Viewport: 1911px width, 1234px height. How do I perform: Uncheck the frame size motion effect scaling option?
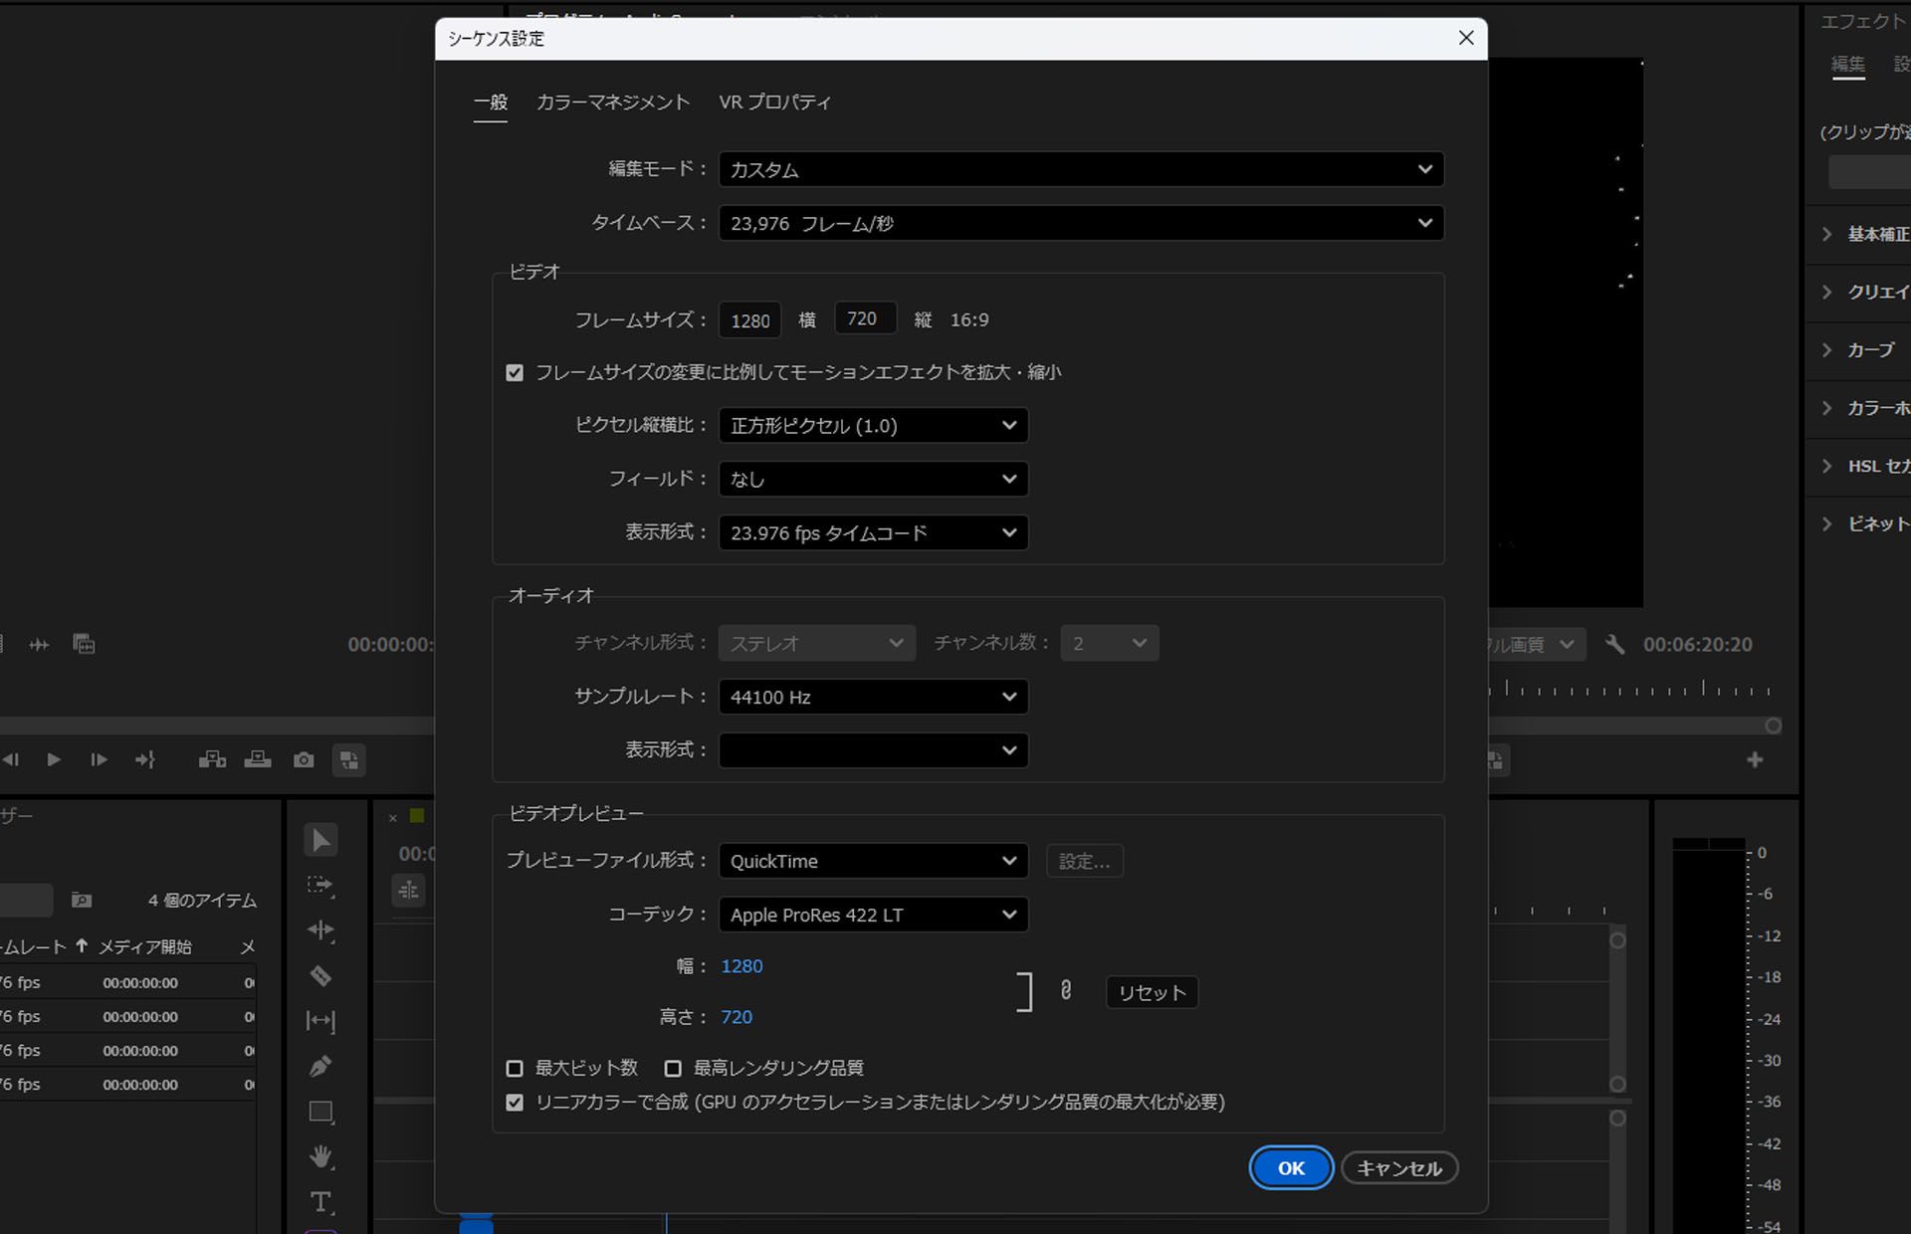pyautogui.click(x=515, y=371)
